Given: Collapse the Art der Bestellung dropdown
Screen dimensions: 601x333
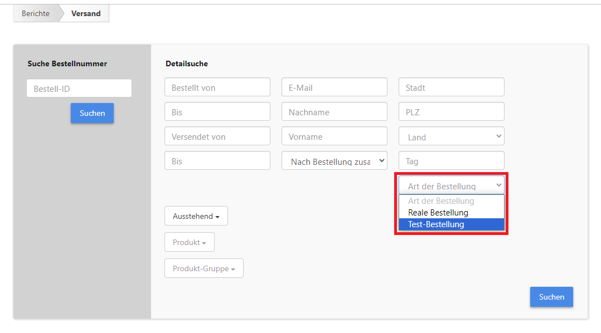Looking at the screenshot, I should coord(451,185).
